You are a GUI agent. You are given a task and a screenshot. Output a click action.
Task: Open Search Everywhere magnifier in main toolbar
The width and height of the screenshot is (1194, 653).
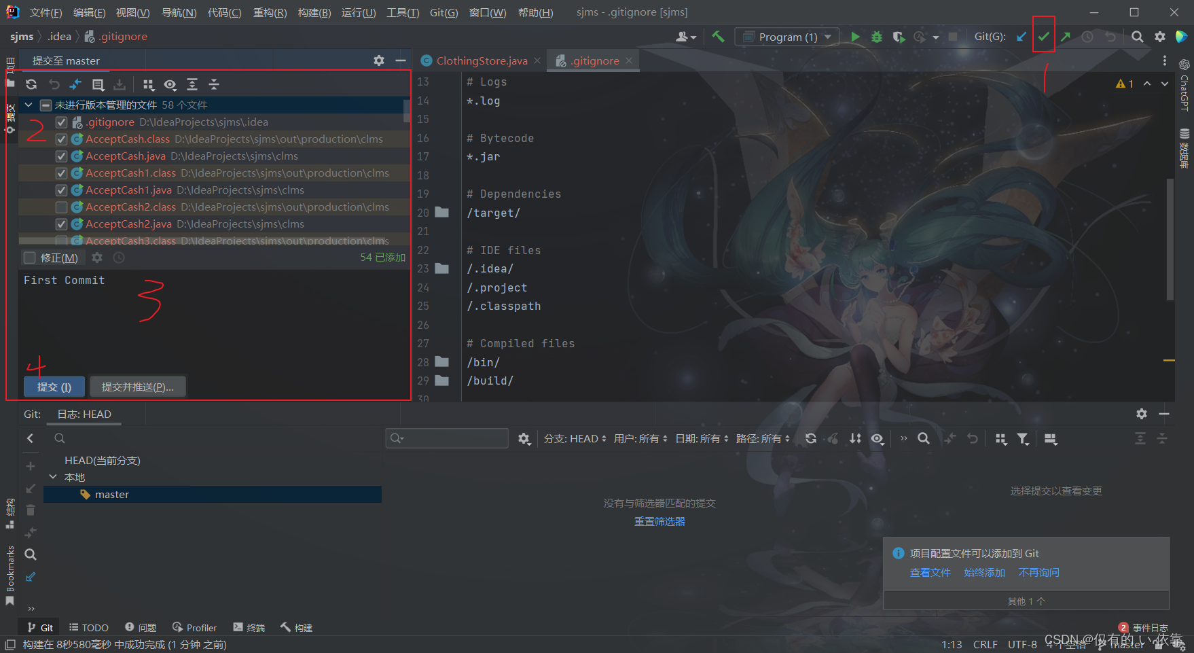(x=1138, y=37)
